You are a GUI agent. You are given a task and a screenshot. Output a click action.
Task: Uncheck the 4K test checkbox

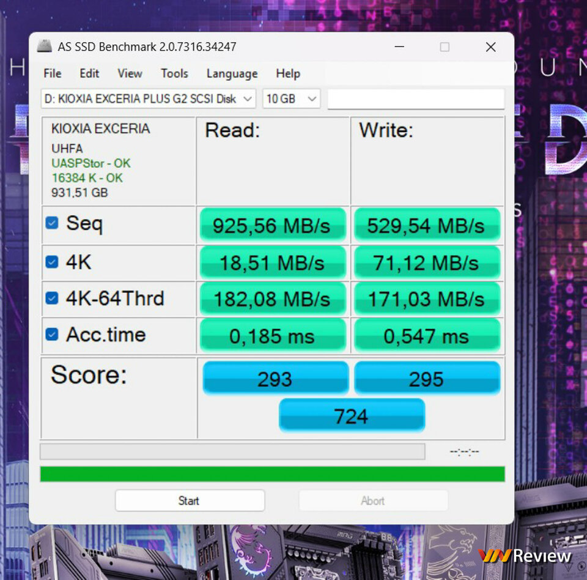click(52, 261)
